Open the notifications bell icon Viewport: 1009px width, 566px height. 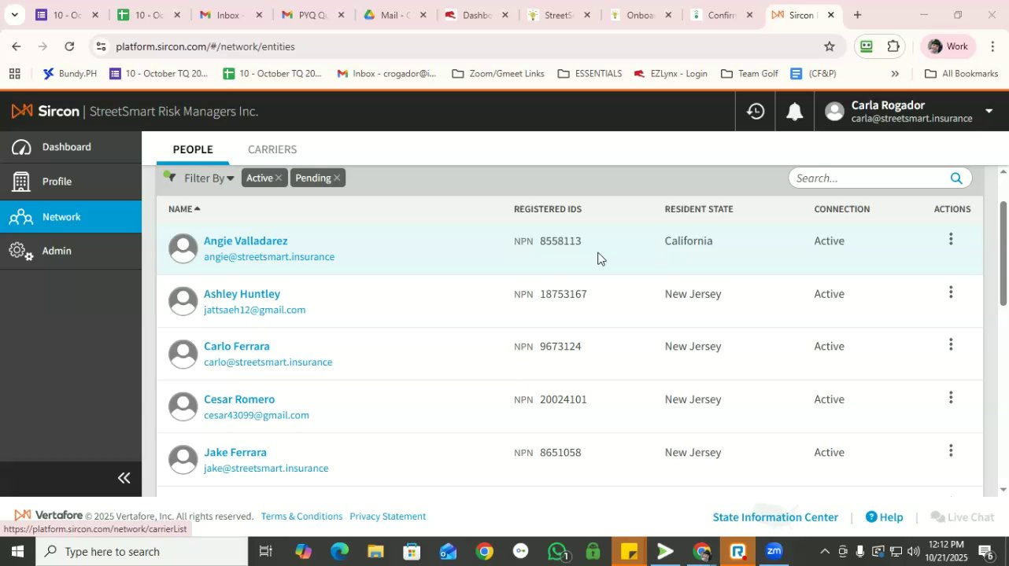point(795,112)
